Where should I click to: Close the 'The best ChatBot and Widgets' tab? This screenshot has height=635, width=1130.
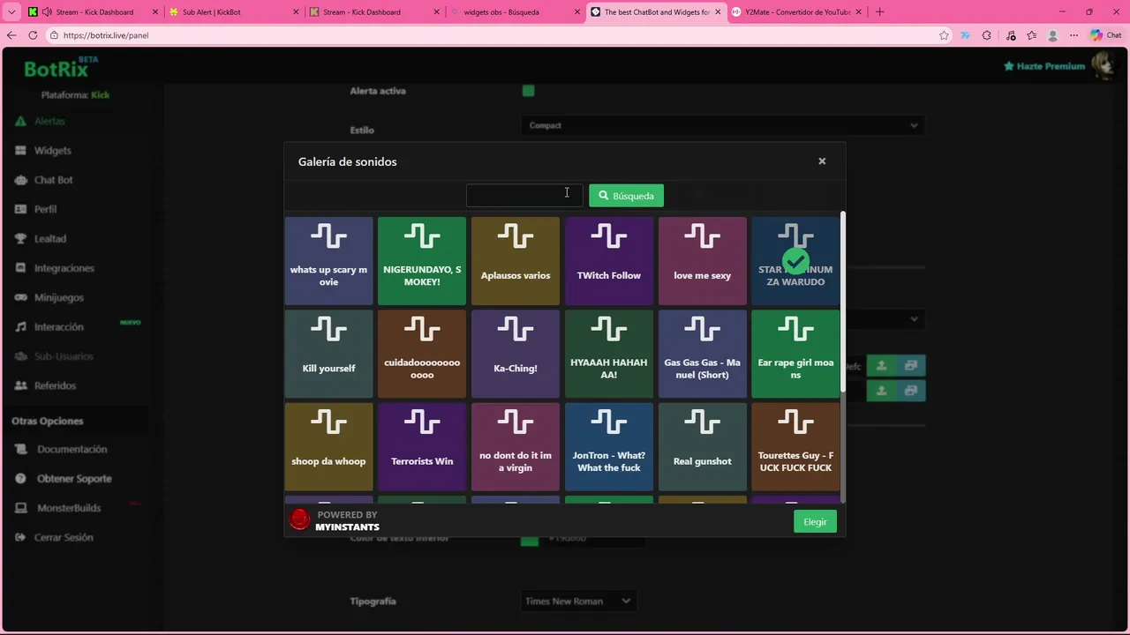pos(717,12)
